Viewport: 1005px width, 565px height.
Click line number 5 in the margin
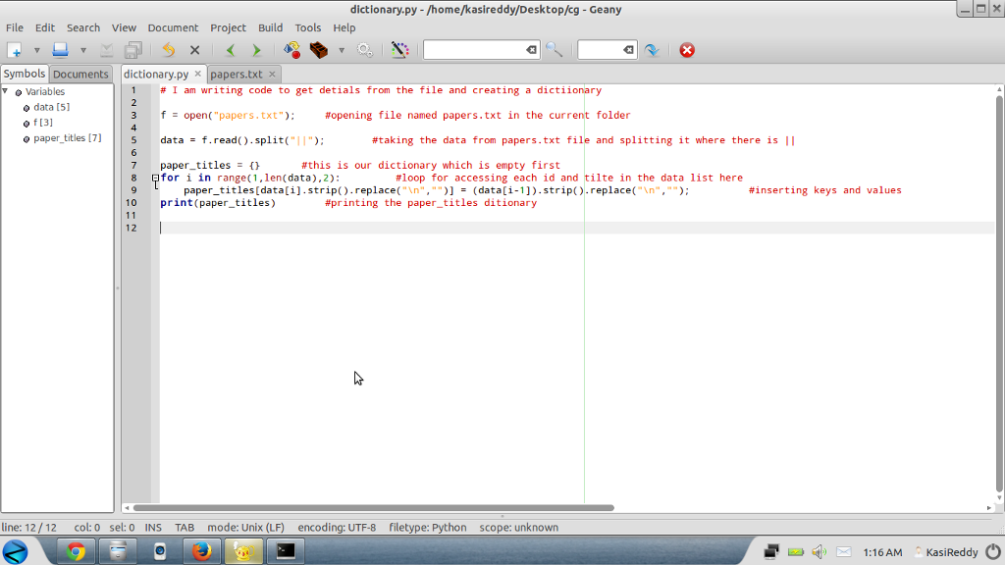tap(133, 140)
